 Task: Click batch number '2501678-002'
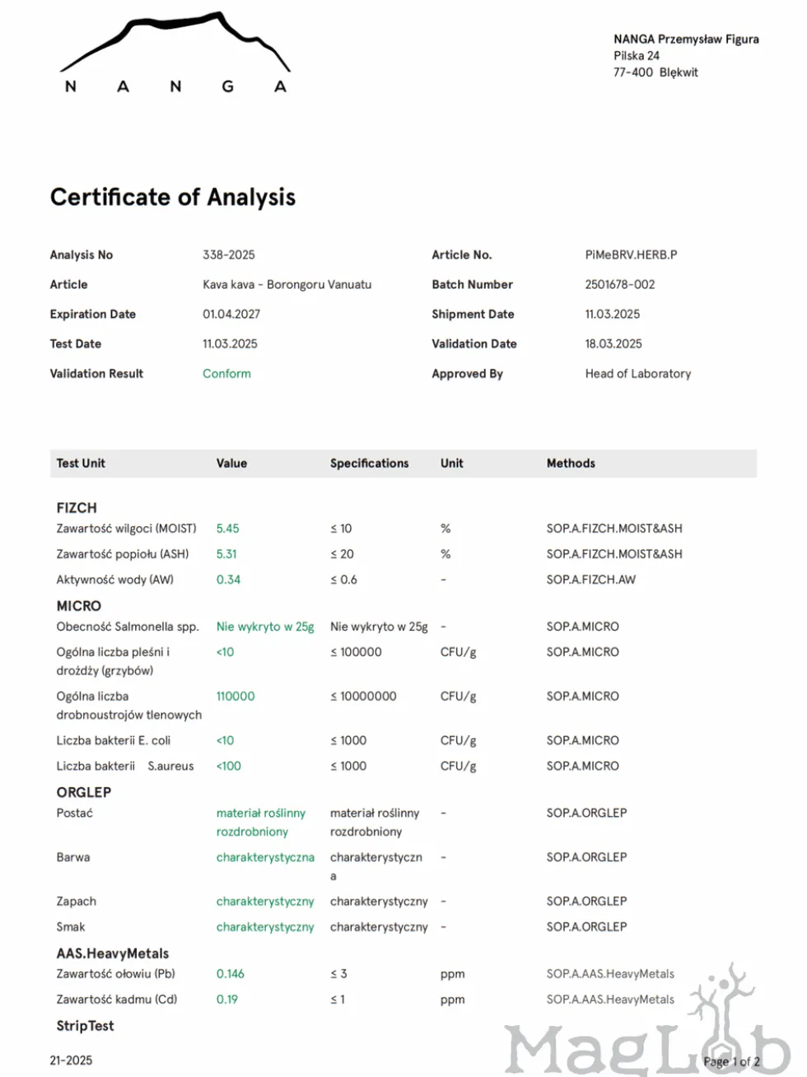(620, 285)
